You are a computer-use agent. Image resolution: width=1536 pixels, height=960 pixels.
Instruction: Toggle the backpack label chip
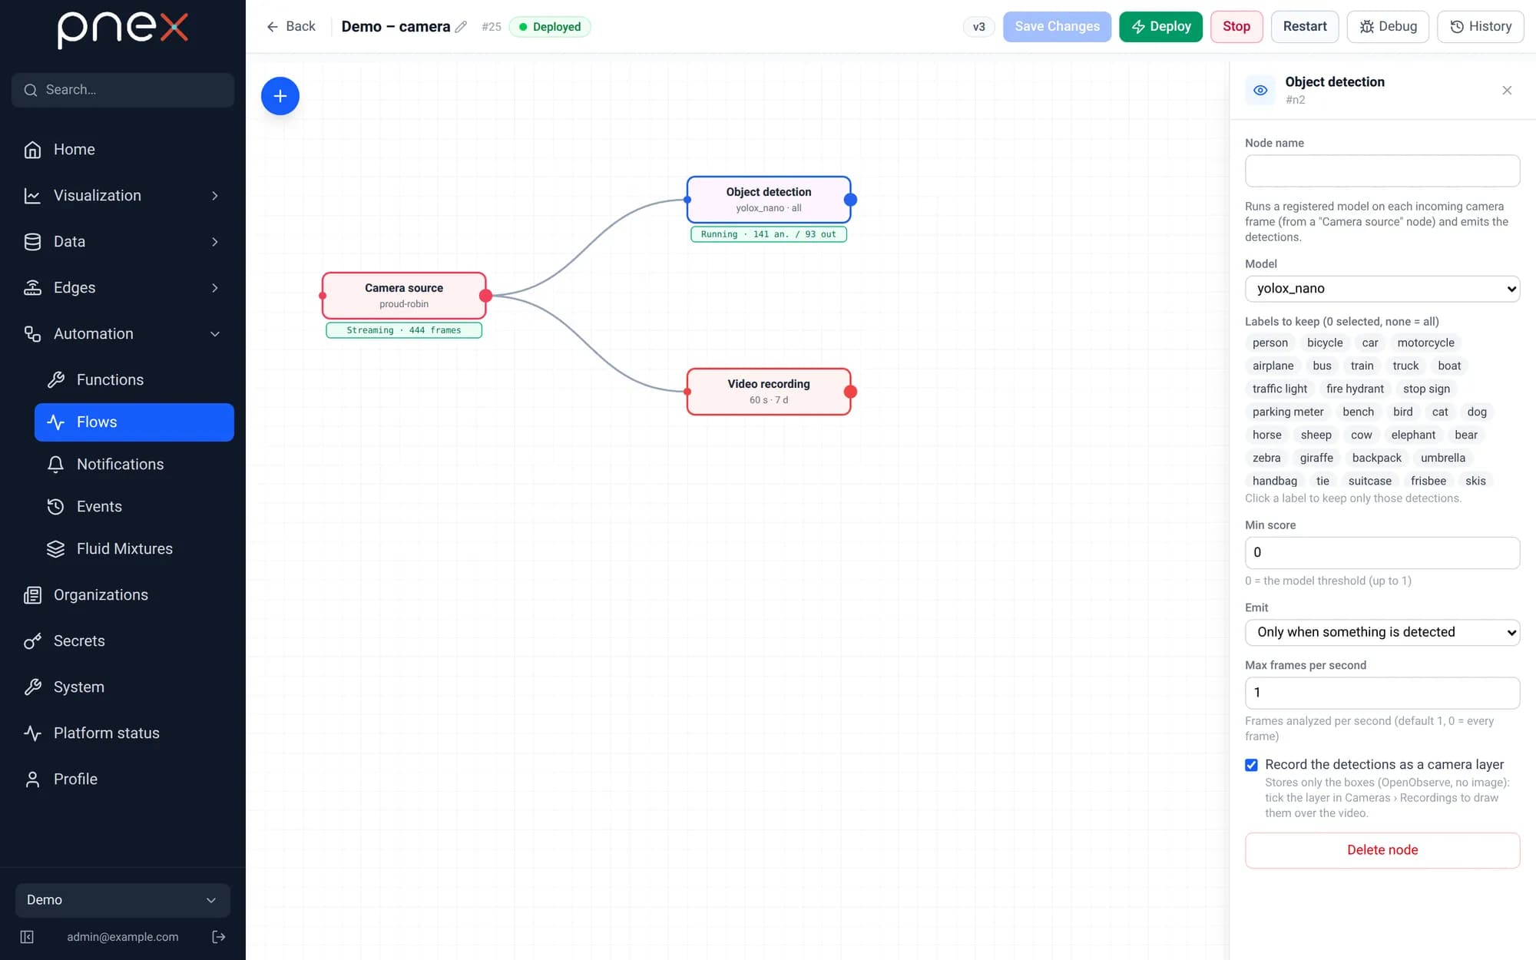(1376, 458)
